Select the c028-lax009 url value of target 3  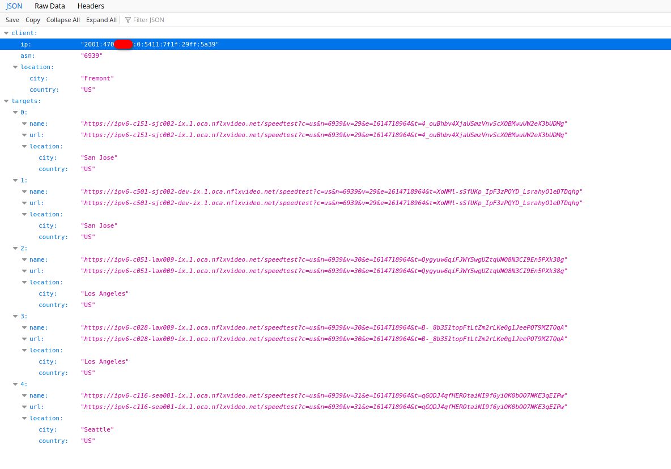coord(324,339)
